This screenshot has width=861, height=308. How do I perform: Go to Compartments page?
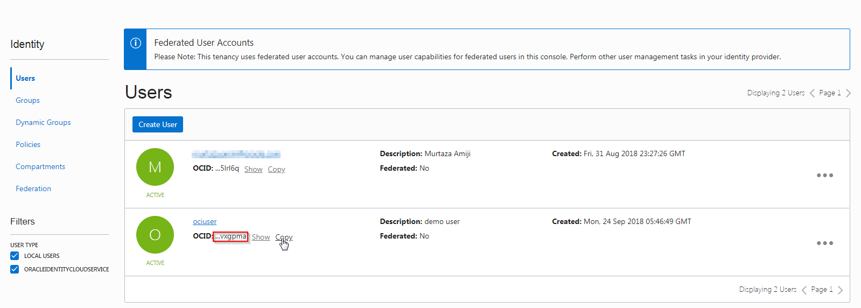(40, 167)
